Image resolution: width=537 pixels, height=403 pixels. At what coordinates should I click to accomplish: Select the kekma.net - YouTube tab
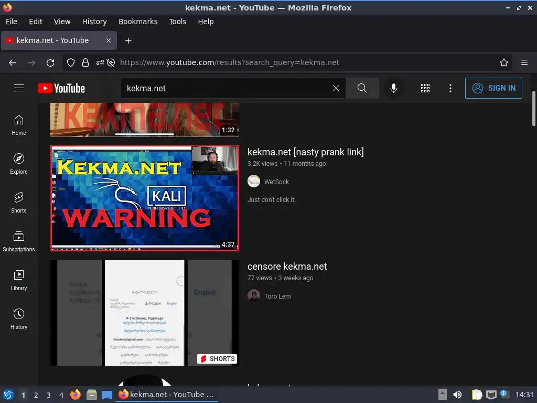click(x=59, y=40)
